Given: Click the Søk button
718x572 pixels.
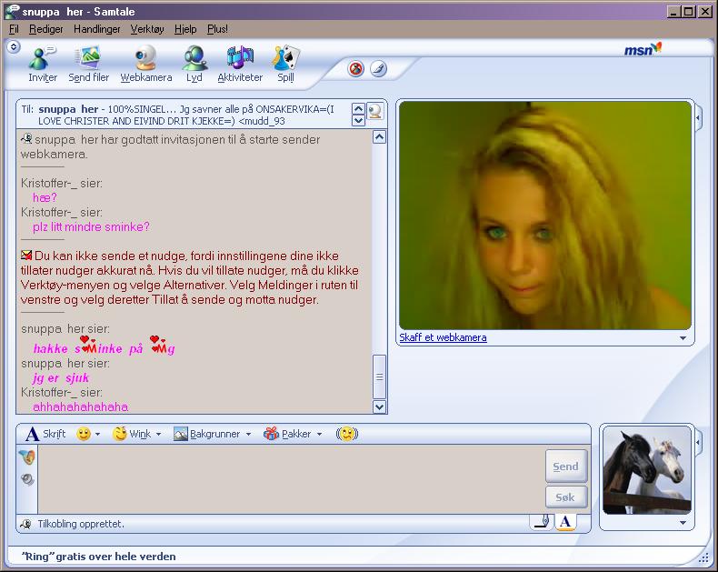Looking at the screenshot, I should (566, 497).
